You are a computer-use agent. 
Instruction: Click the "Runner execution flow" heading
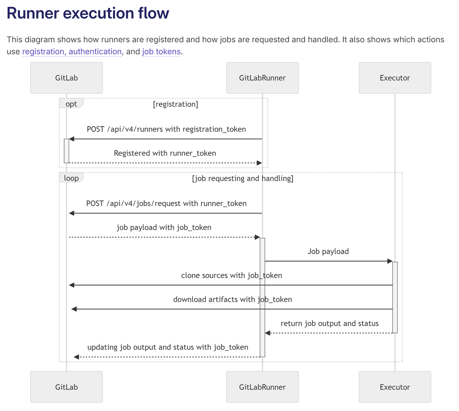(x=88, y=13)
